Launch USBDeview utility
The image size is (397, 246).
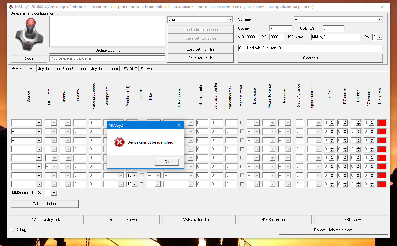(351, 220)
